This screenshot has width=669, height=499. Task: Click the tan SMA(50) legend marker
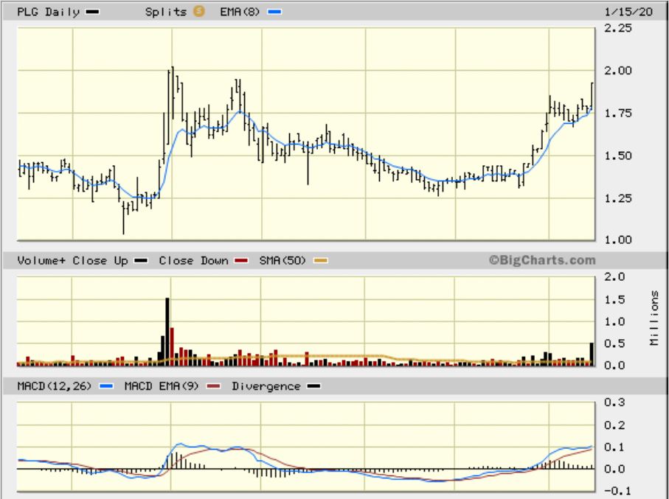320,261
